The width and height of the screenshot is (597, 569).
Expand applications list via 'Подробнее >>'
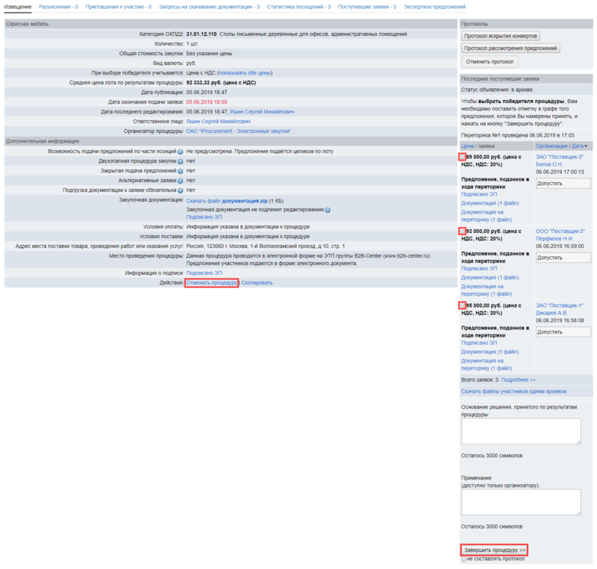point(519,379)
